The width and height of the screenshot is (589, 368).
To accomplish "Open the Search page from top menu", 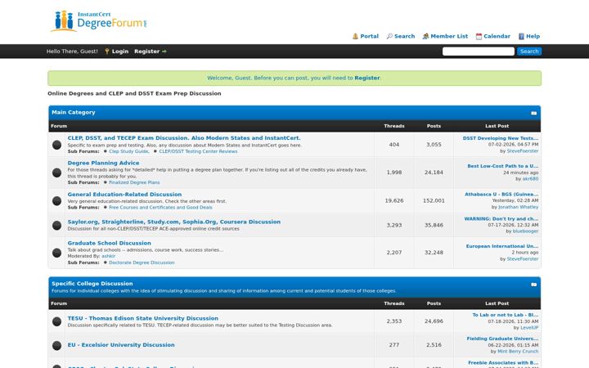I will point(405,36).
